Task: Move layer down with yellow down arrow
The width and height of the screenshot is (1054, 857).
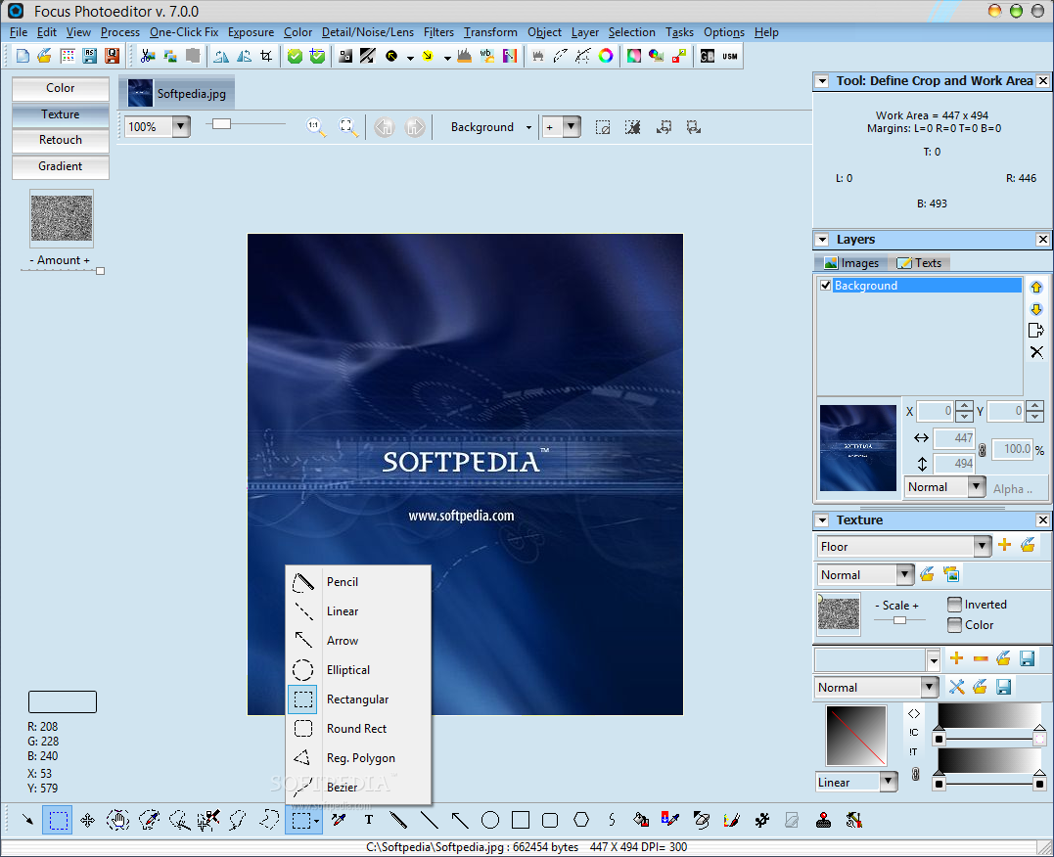Action: pos(1036,309)
